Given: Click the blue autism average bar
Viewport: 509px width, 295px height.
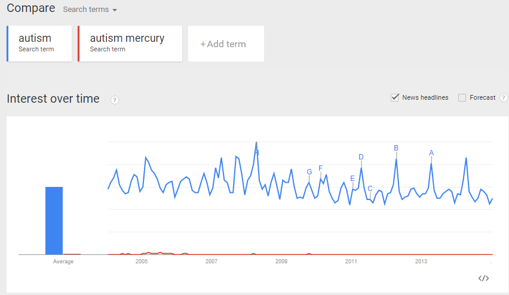Looking at the screenshot, I should coord(54,220).
